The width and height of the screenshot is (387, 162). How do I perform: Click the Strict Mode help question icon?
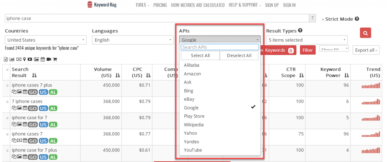(357, 19)
